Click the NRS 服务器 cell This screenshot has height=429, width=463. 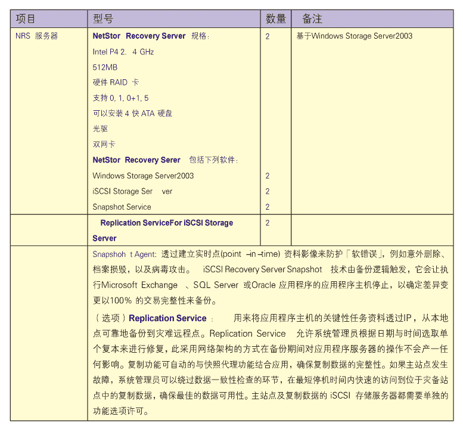coord(37,36)
